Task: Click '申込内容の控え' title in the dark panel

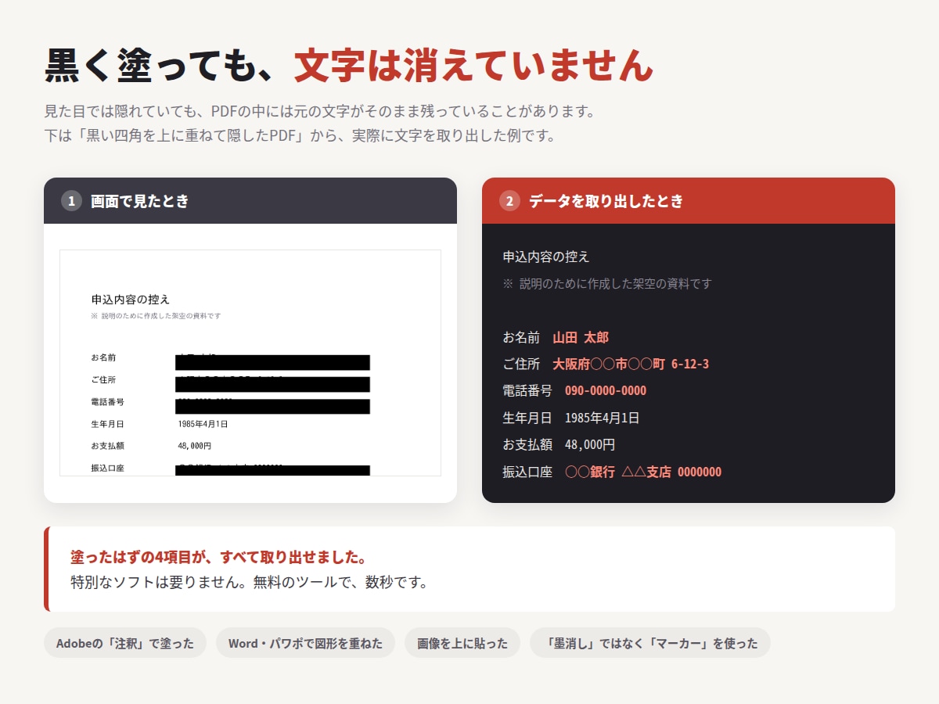Action: point(546,257)
